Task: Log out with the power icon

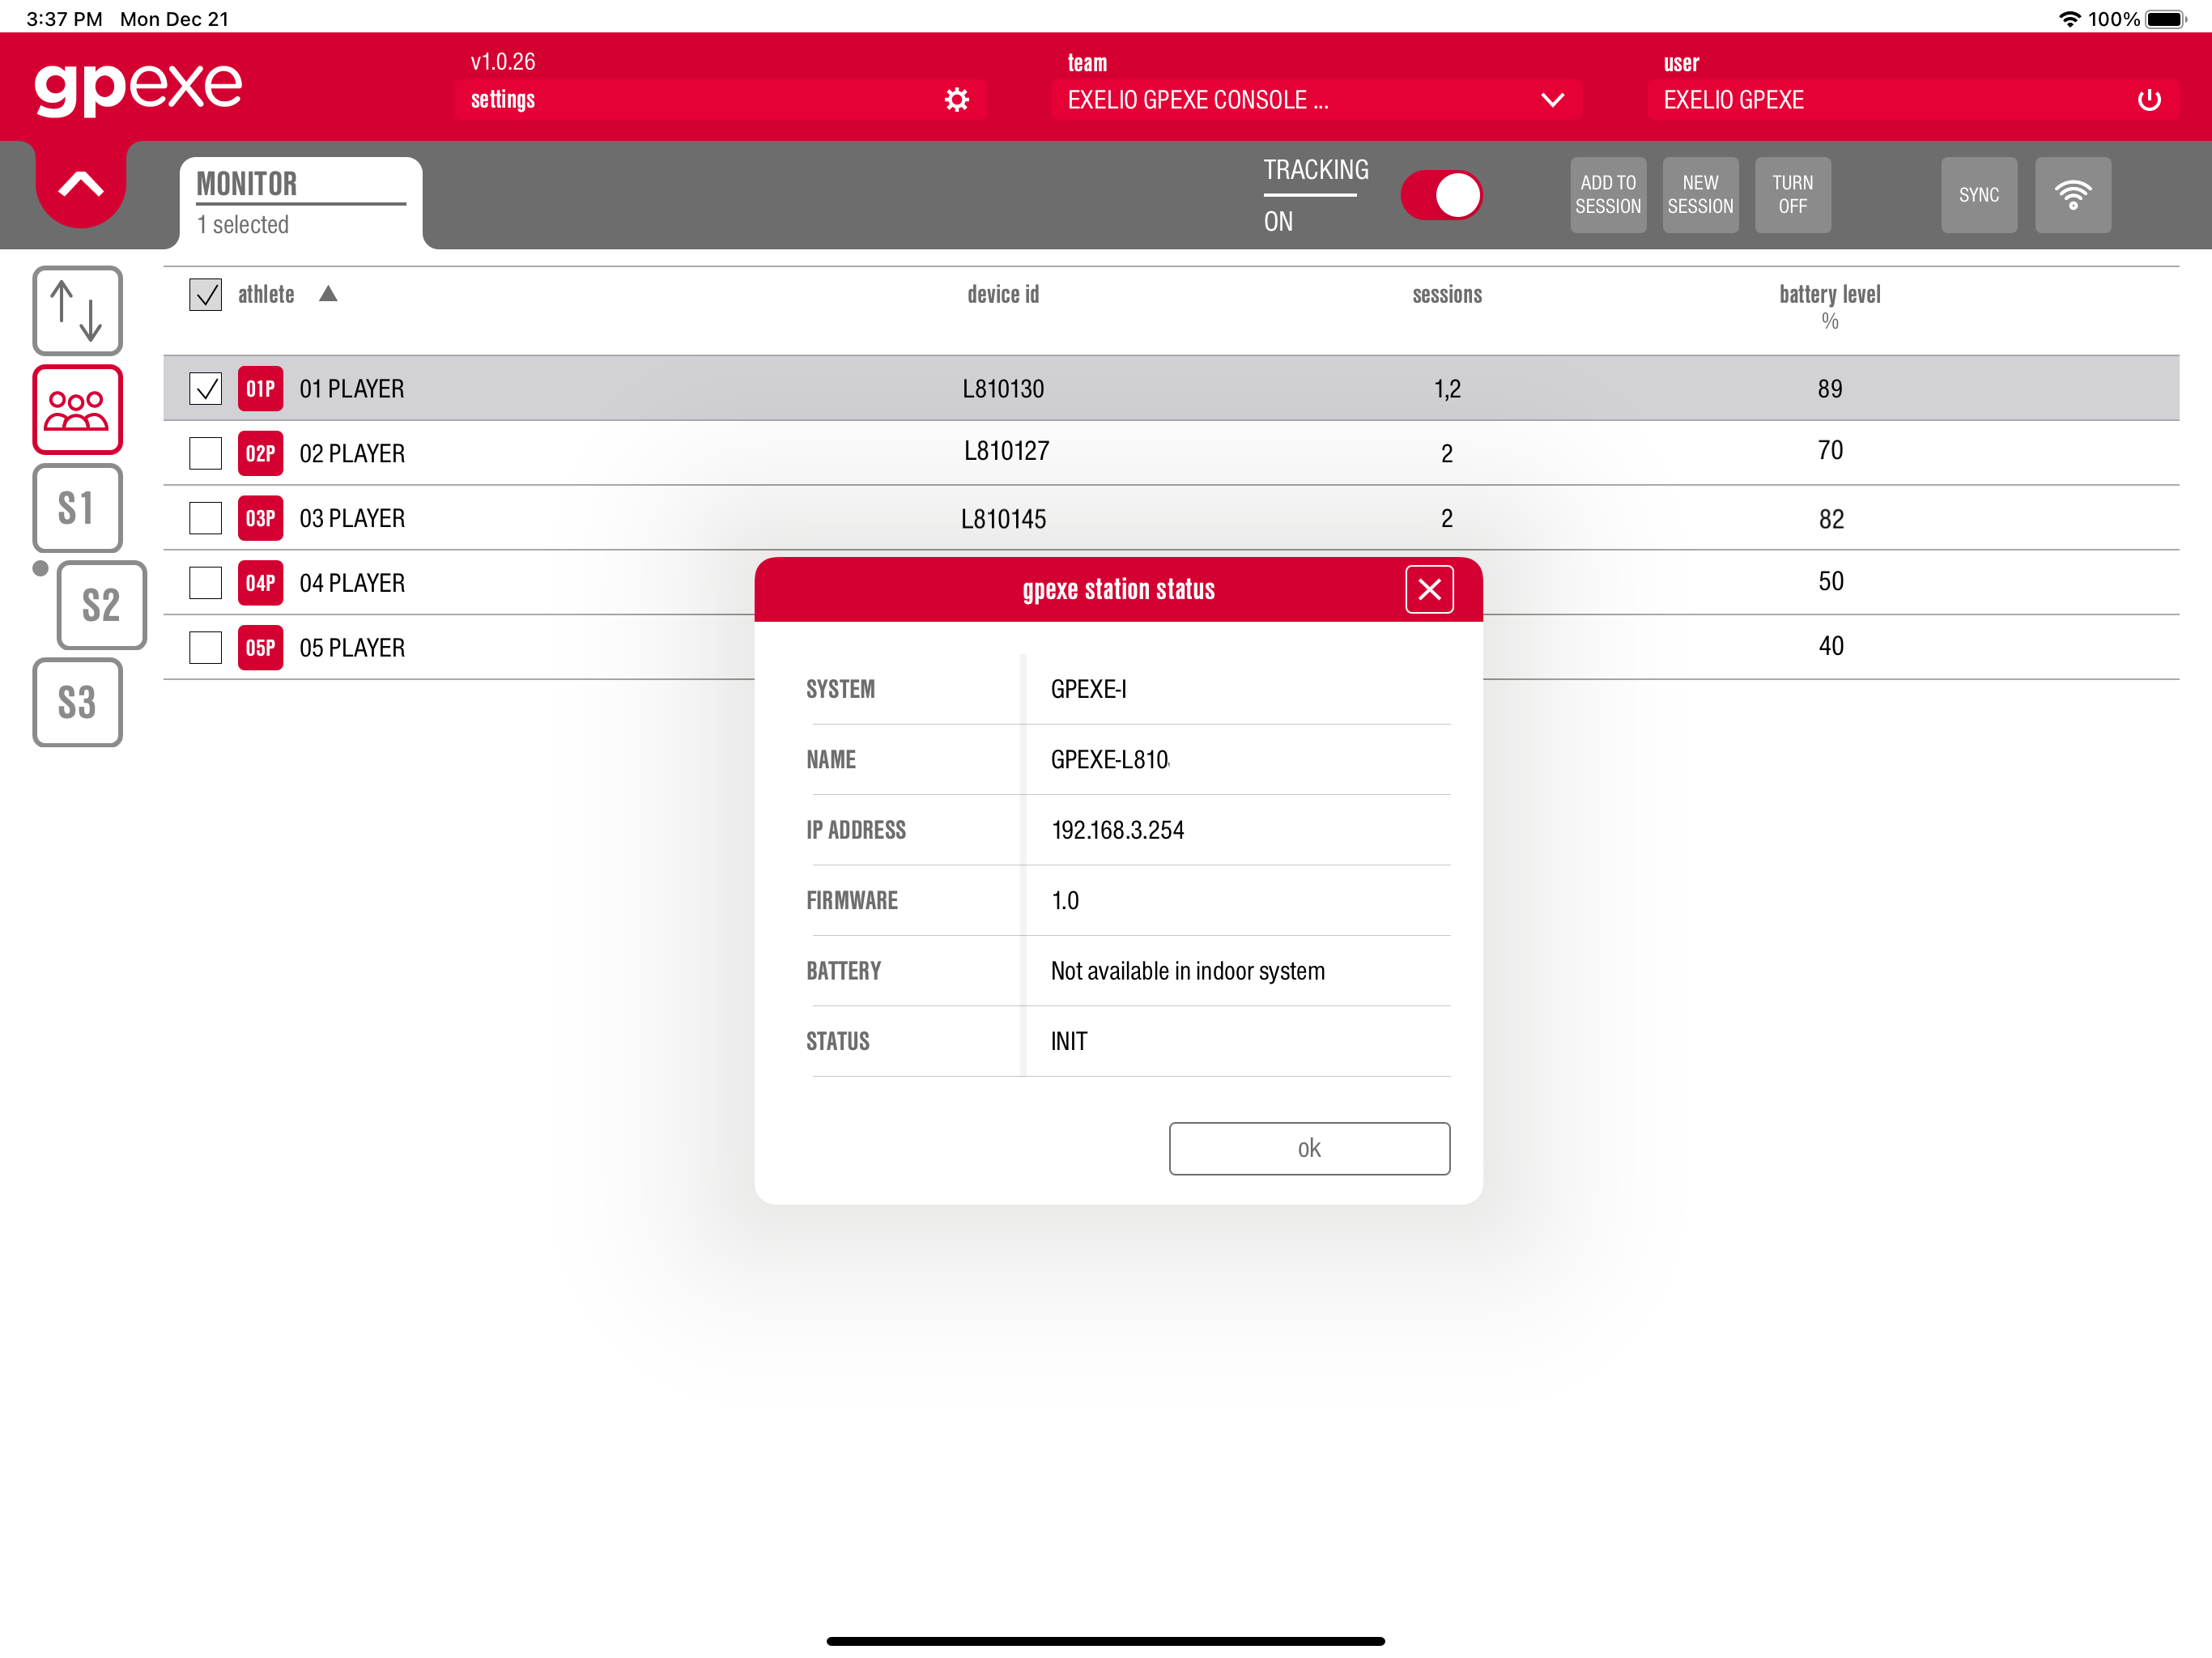Action: point(2148,100)
